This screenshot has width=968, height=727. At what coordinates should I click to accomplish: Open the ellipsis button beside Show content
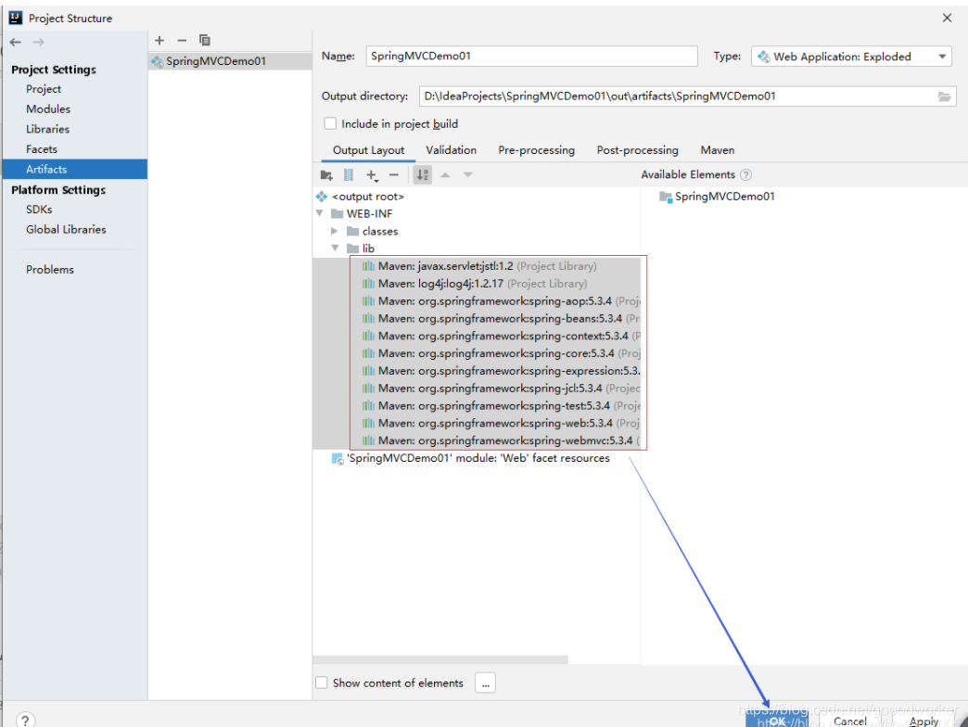click(485, 683)
